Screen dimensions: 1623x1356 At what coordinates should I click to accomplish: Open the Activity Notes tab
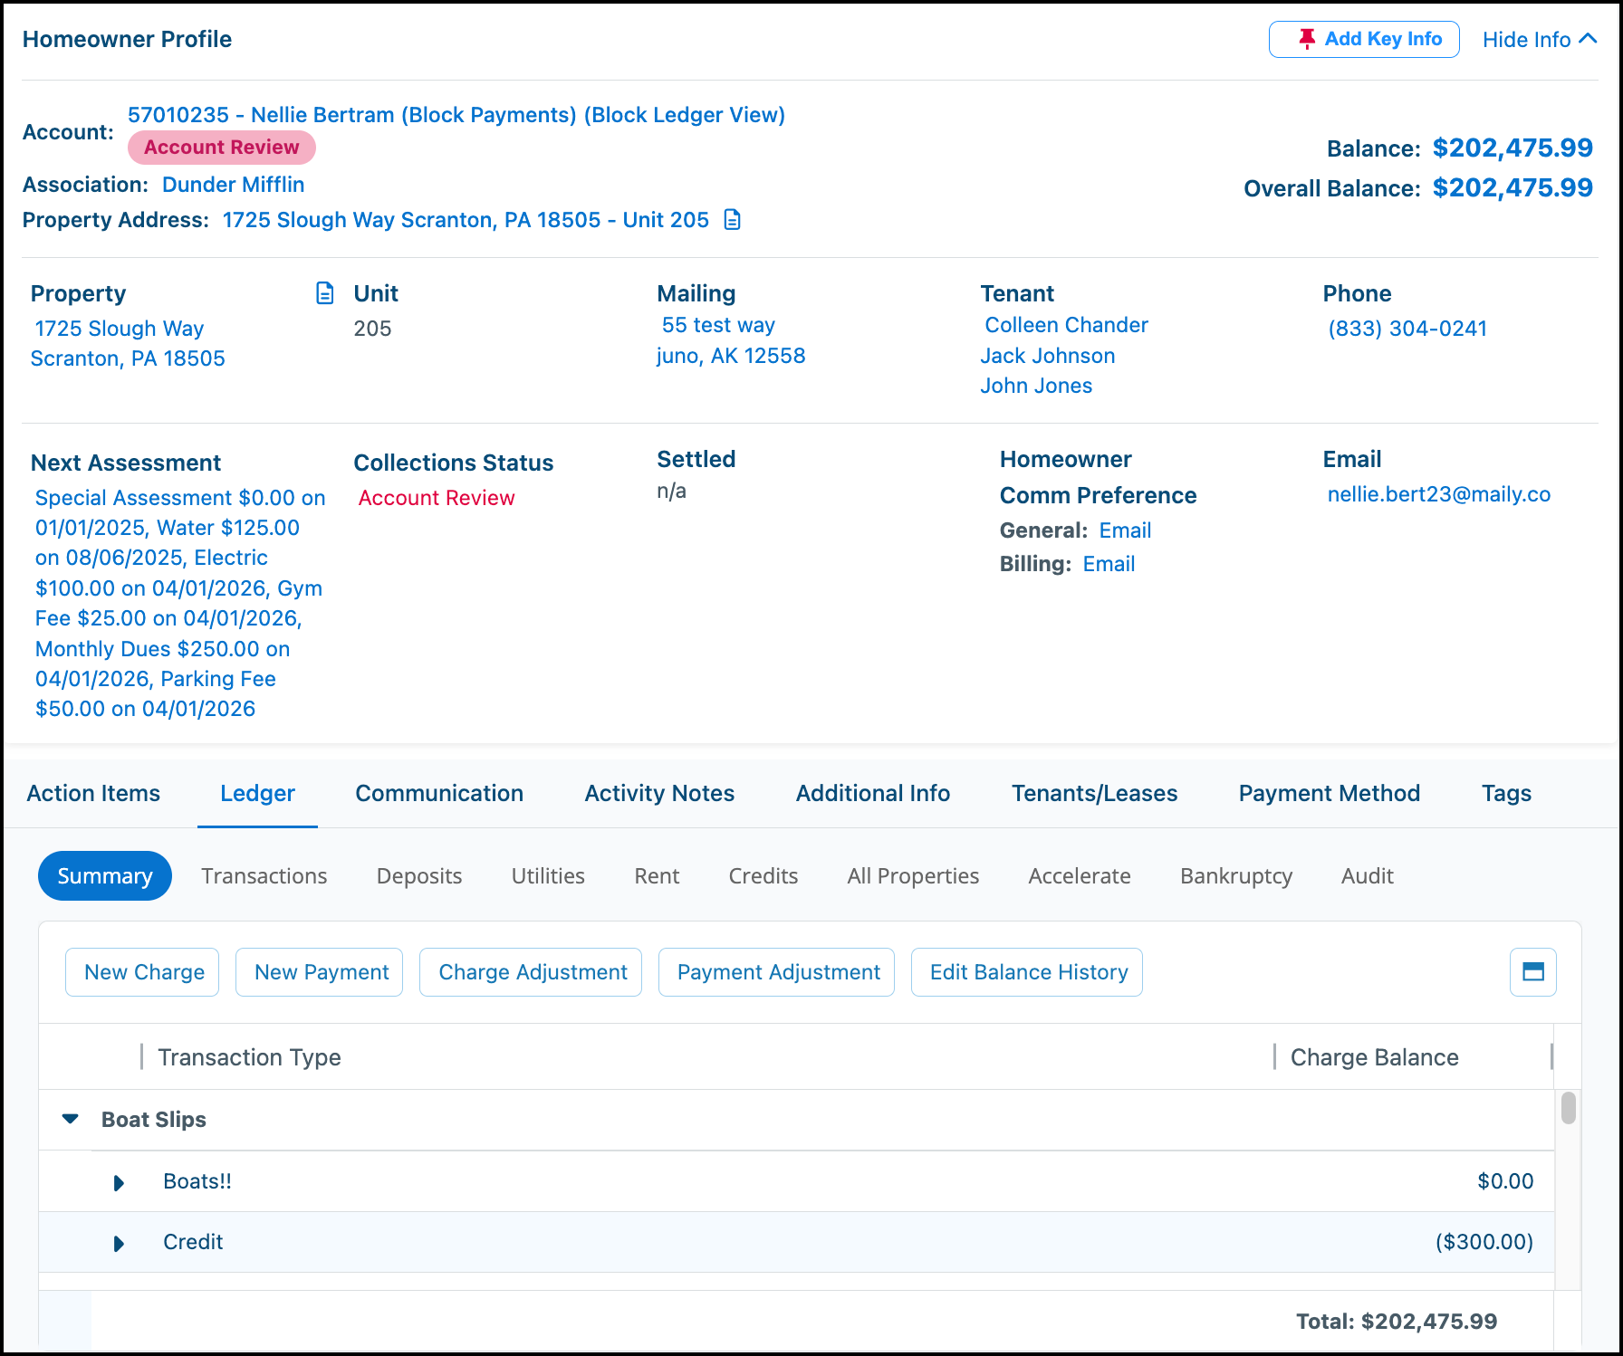[x=659, y=793]
